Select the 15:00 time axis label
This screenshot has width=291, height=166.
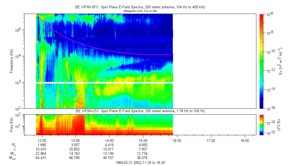pyautogui.click(x=143, y=140)
